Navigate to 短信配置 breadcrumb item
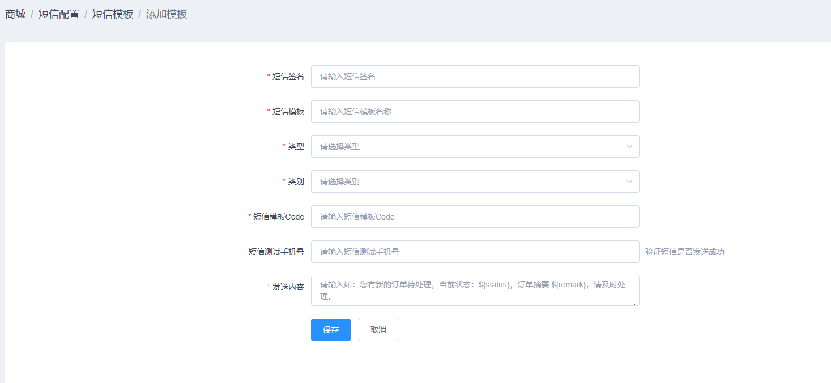831x383 pixels. [58, 14]
